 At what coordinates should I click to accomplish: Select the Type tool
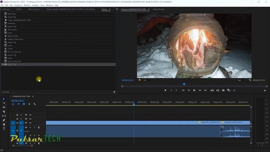pyautogui.click(x=4, y=129)
